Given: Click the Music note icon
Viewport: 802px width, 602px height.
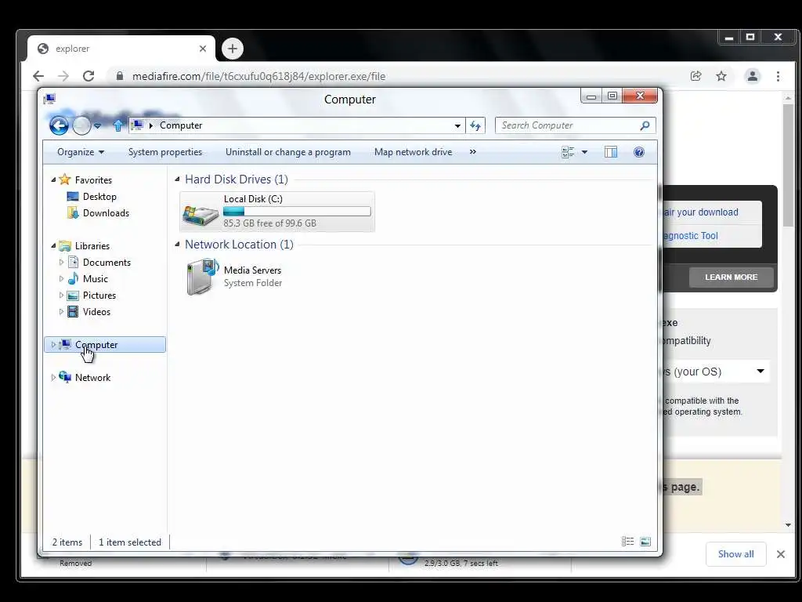Looking at the screenshot, I should click(73, 278).
